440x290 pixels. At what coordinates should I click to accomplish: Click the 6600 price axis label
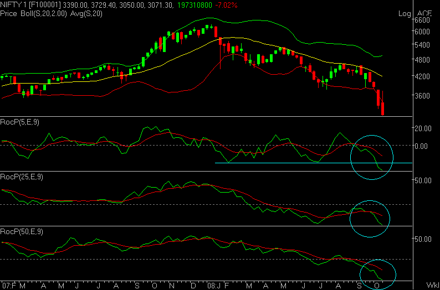(422, 20)
